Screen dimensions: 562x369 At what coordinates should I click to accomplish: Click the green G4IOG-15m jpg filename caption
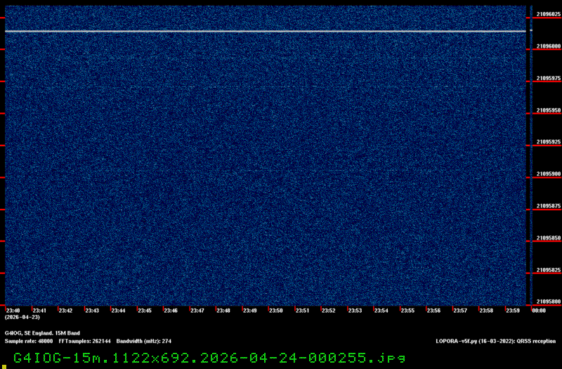click(x=209, y=358)
